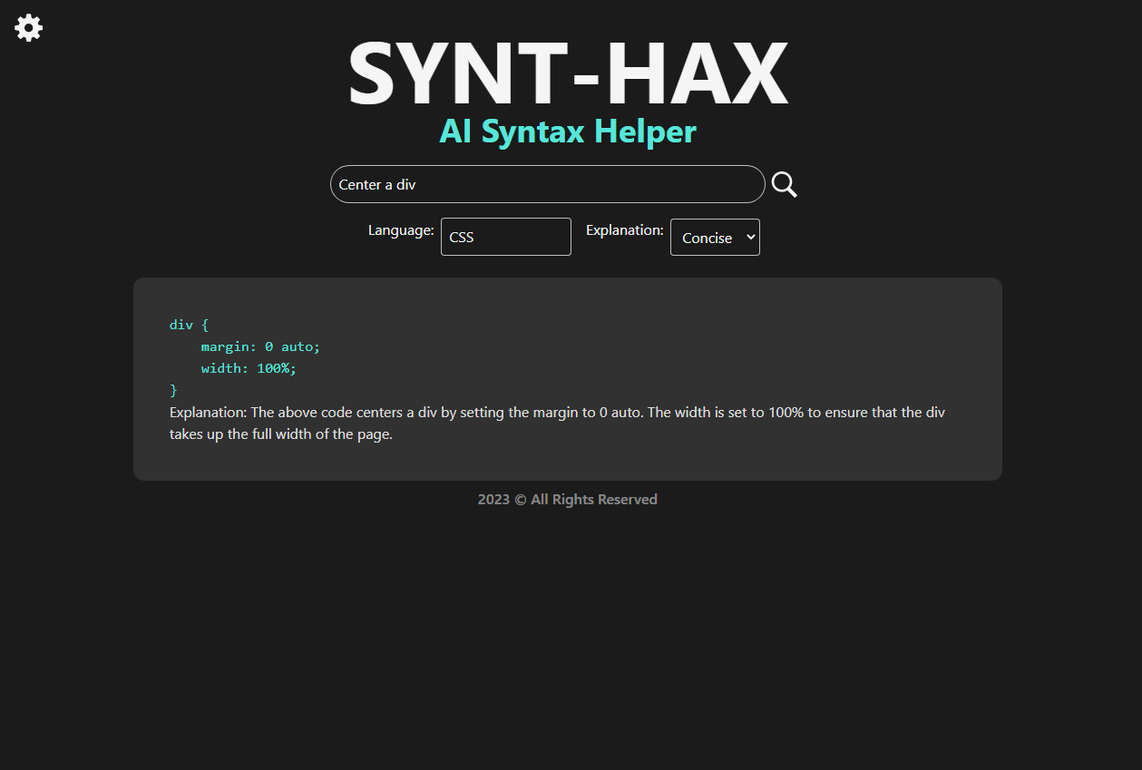Click the code output panel
The width and height of the screenshot is (1142, 770).
(567, 378)
